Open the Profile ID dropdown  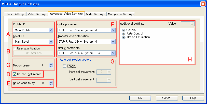point(50,30)
